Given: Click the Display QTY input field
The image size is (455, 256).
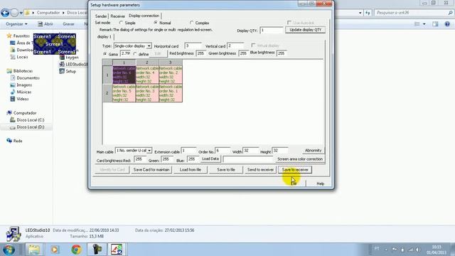Looking at the screenshot, I should pos(272,30).
